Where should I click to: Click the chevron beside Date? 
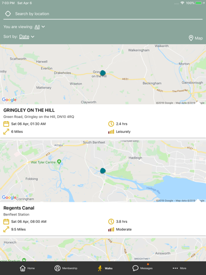pyautogui.click(x=33, y=37)
